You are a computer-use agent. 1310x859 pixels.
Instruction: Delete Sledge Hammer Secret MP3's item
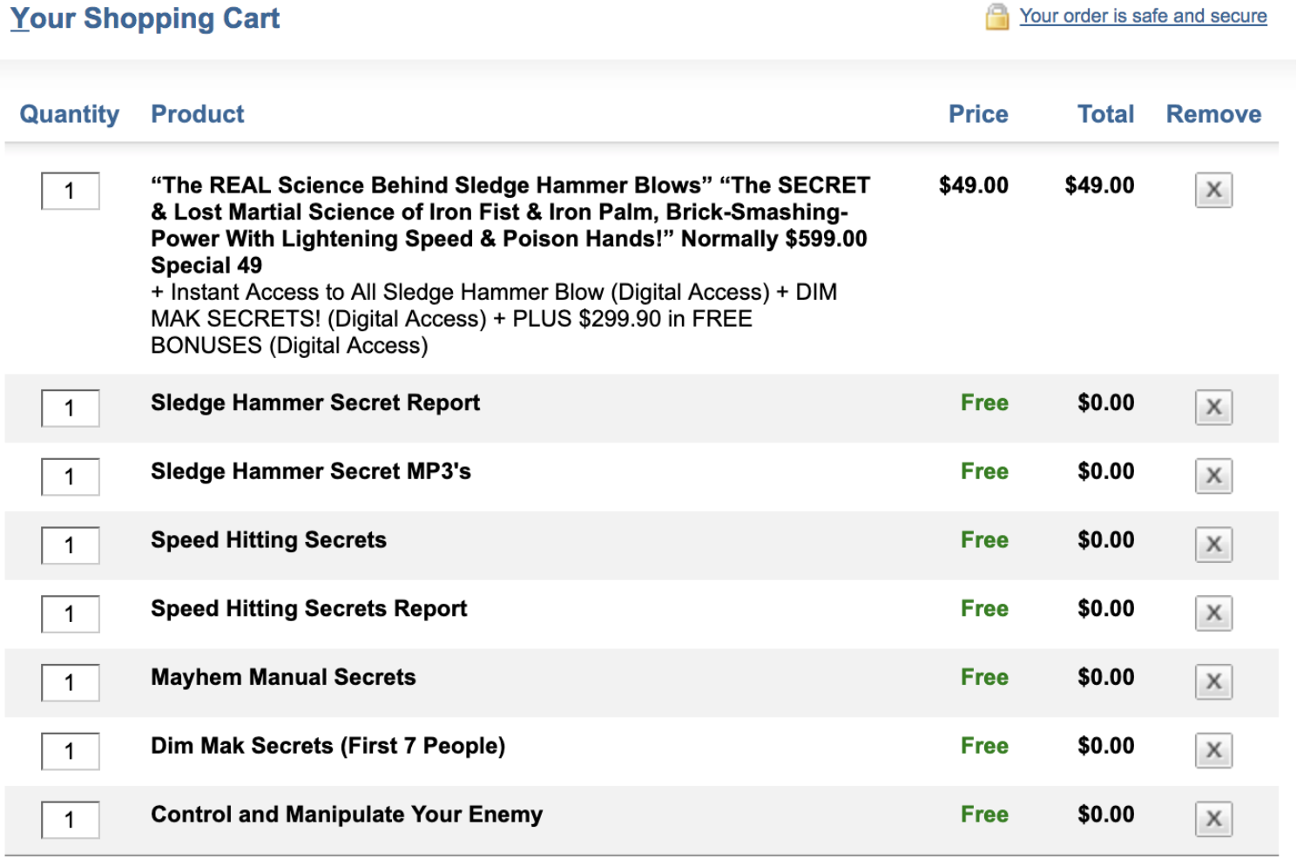1213,476
